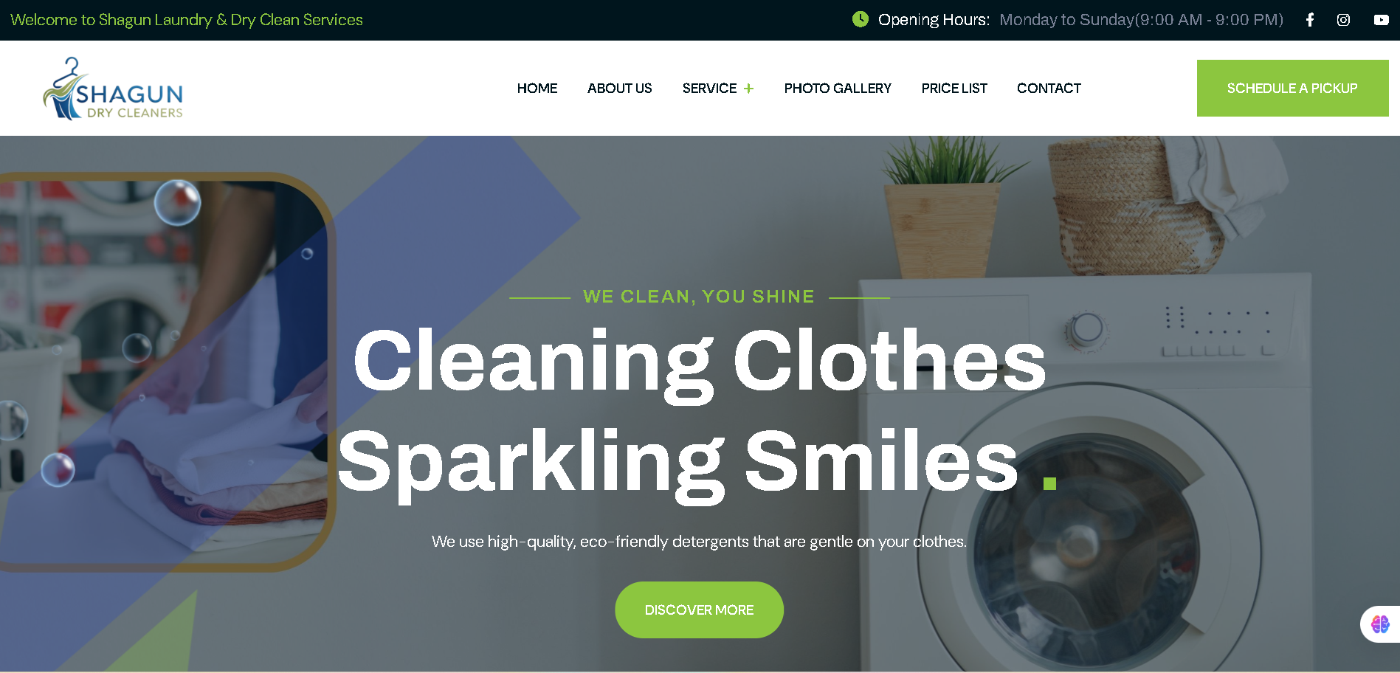Image resolution: width=1400 pixels, height=673 pixels.
Task: Click the Schedule a Pickup button
Action: 1292,88
